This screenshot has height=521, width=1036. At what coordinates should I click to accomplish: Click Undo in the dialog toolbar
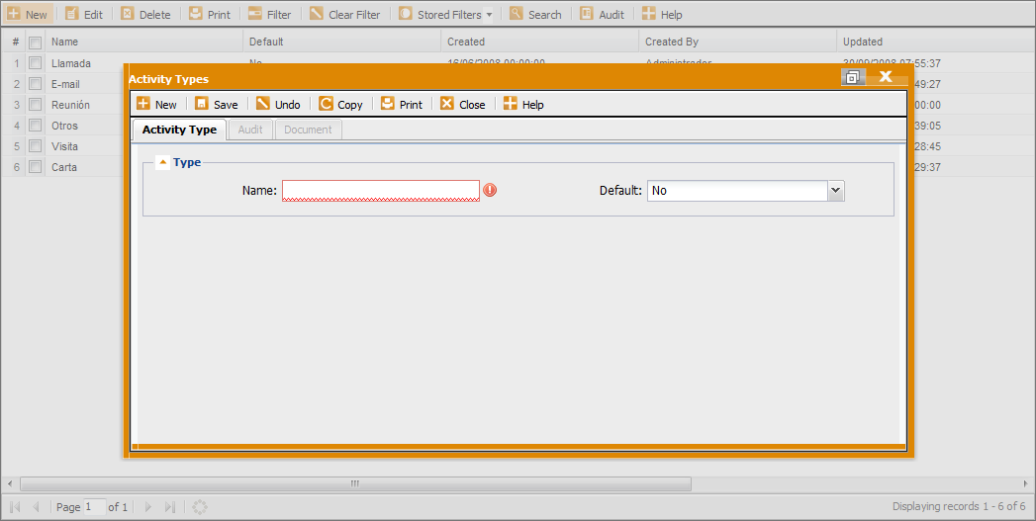coord(278,104)
